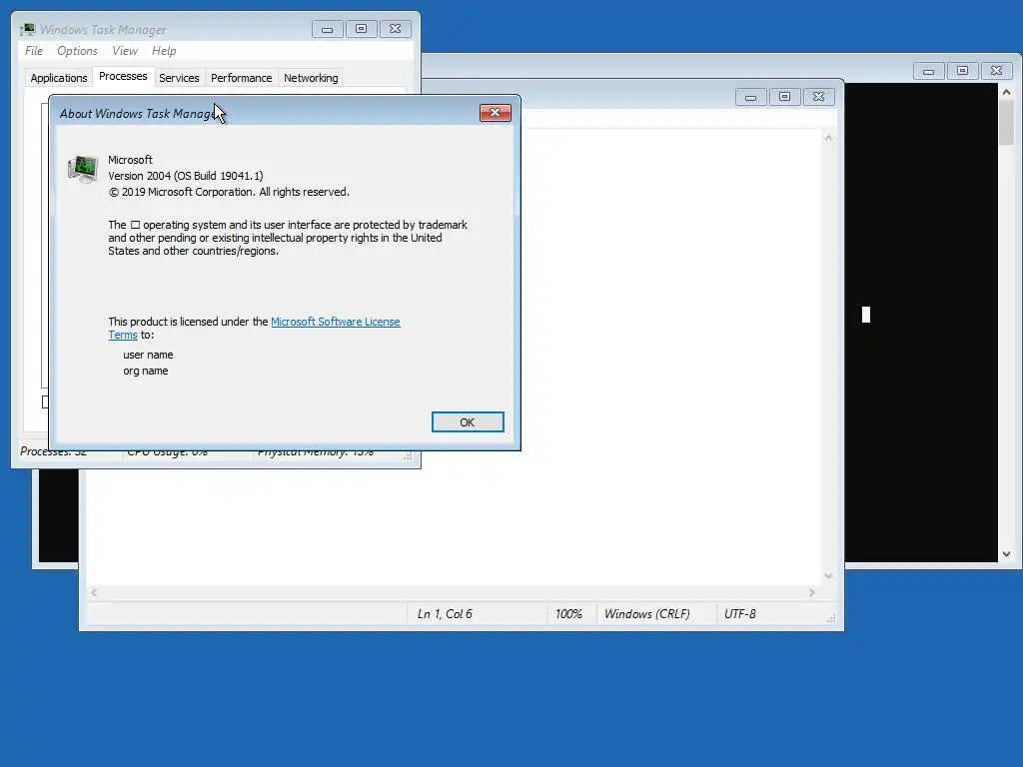
Task: Switch to the Services tab
Action: coord(179,78)
